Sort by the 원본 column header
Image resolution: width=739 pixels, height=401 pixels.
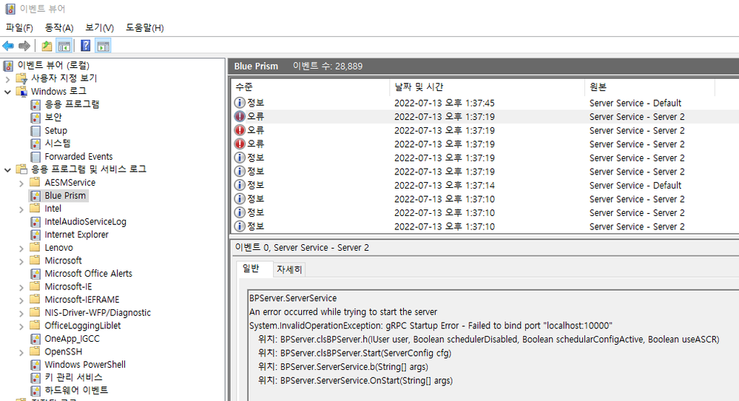(x=649, y=87)
